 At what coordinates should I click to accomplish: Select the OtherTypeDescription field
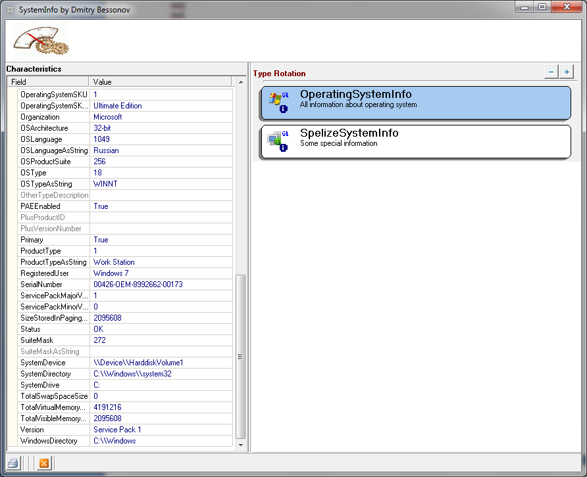point(54,195)
